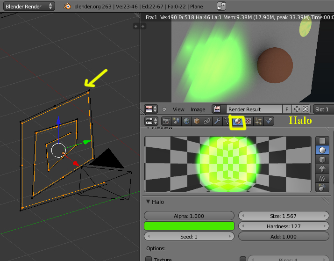This screenshot has width=334, height=261.
Task: Click the red X-axis arrow of the gizmo
Action: pos(75,163)
